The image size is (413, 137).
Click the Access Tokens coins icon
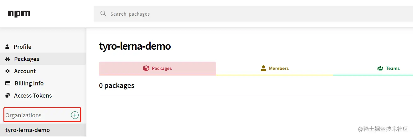pos(8,95)
